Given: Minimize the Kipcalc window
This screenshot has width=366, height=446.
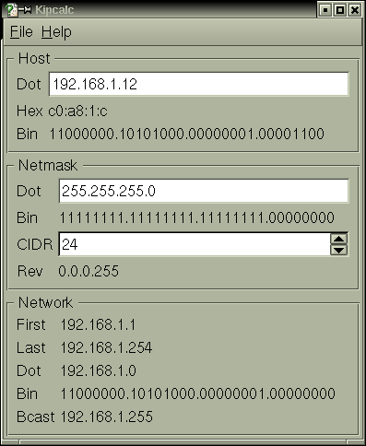Looking at the screenshot, I should coord(325,10).
